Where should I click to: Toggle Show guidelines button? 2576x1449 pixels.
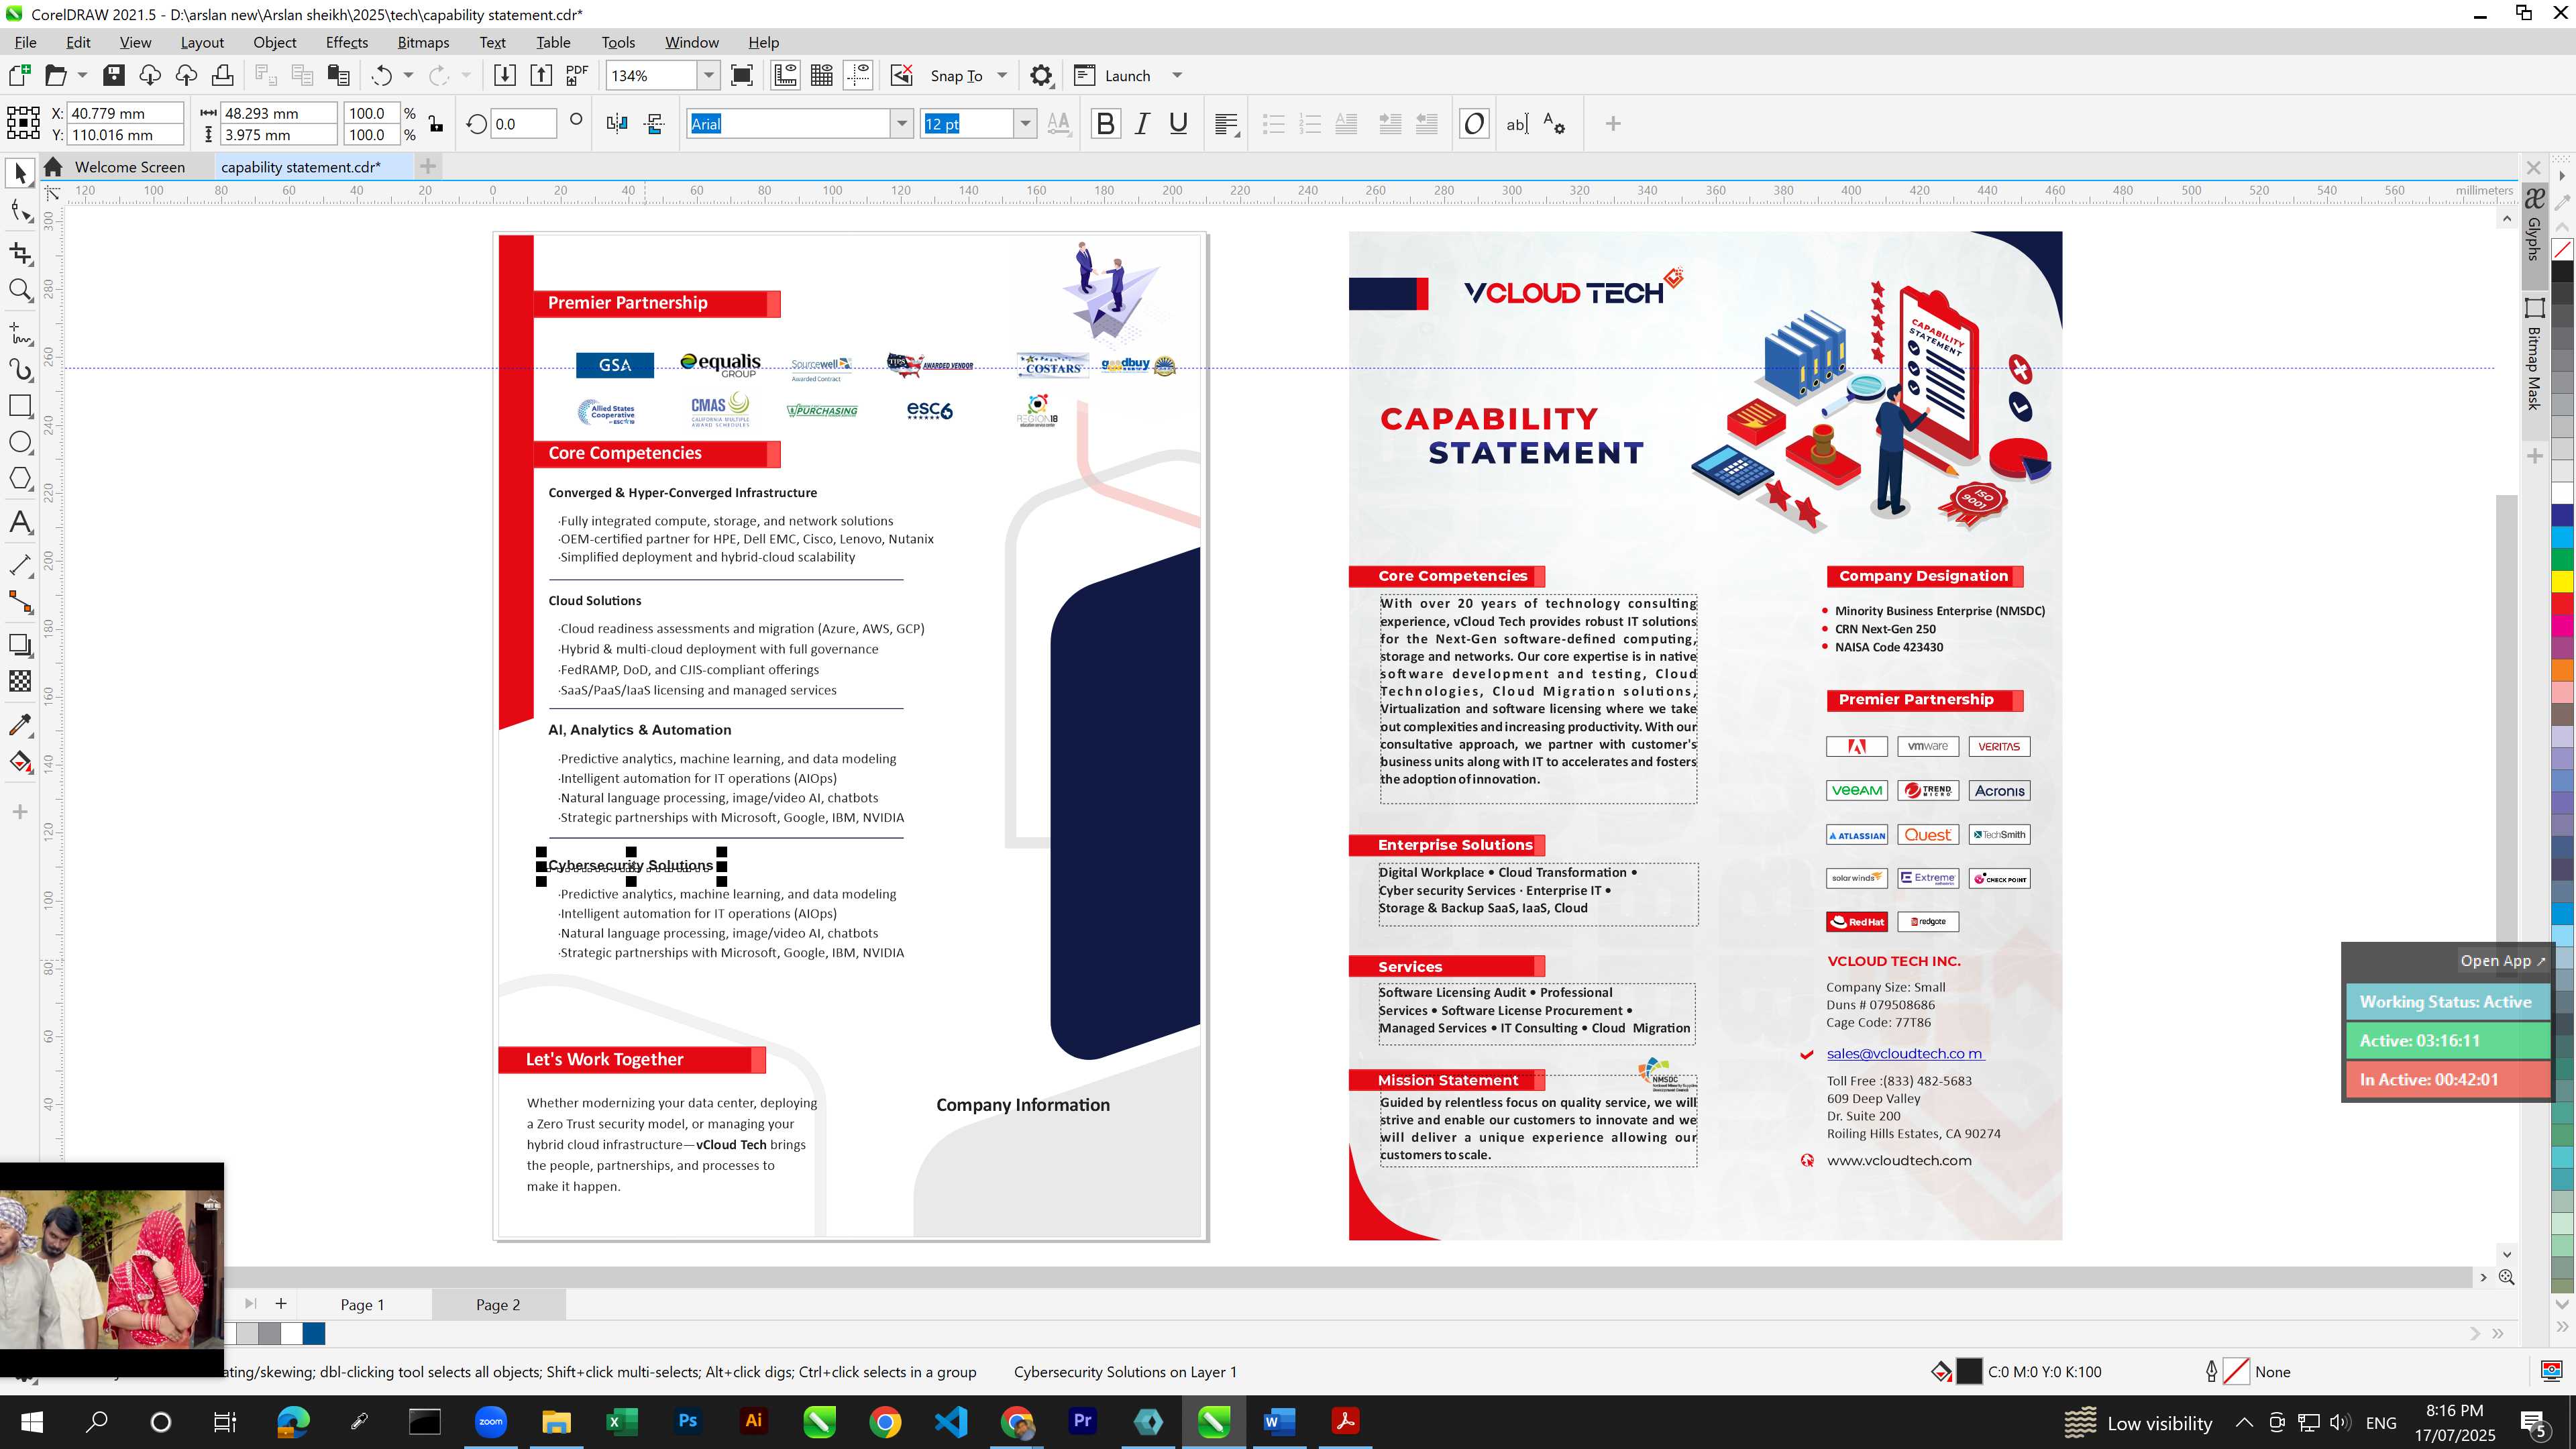858,75
